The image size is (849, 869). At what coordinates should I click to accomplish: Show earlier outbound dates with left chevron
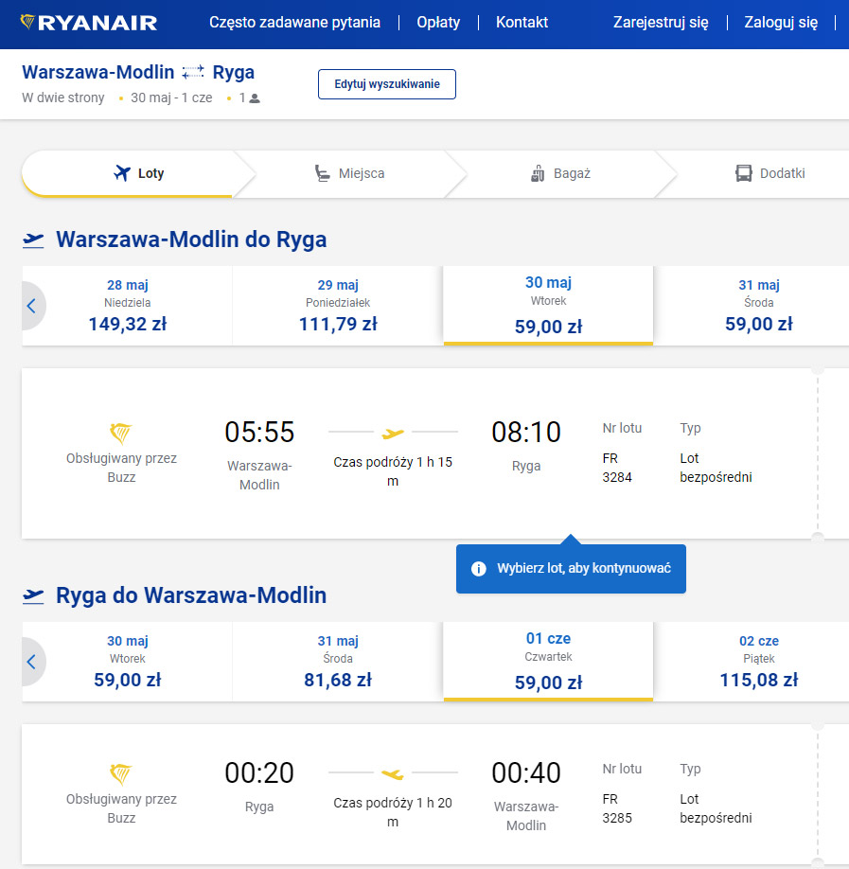(31, 306)
